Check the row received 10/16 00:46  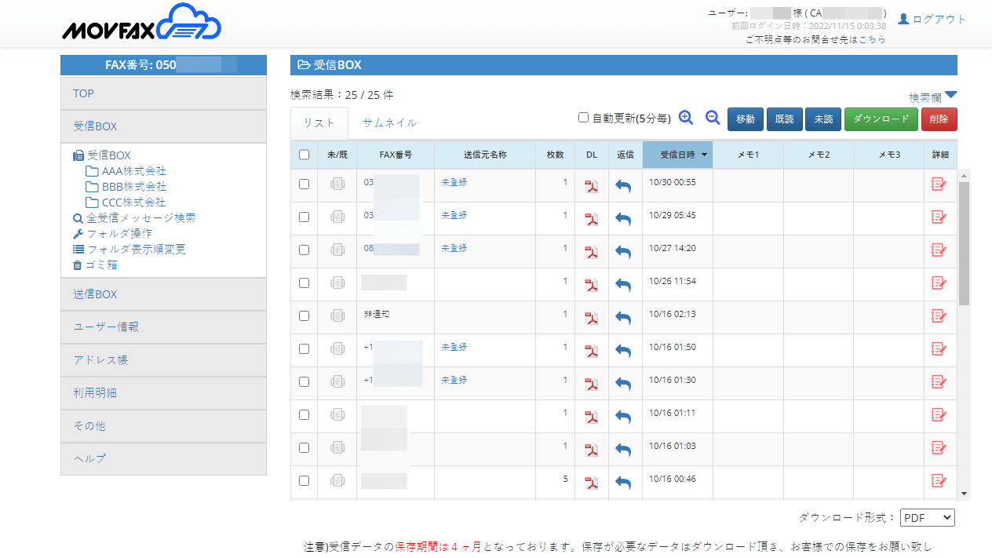point(304,481)
